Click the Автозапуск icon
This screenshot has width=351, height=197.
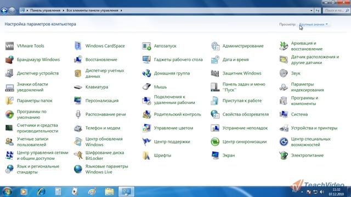point(146,46)
